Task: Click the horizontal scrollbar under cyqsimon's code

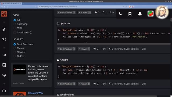Action: [113, 44]
